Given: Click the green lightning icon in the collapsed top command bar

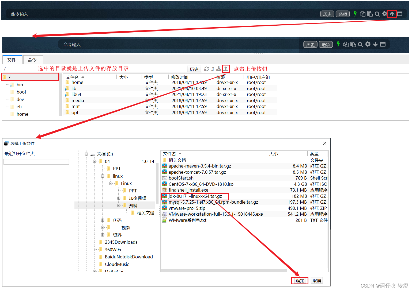Looking at the screenshot, I should click(355, 14).
